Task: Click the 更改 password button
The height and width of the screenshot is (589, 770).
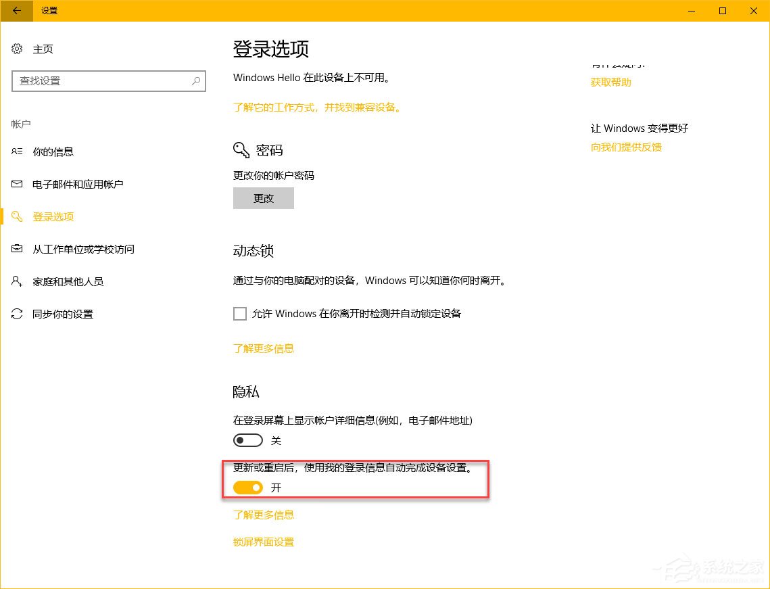Action: (263, 197)
